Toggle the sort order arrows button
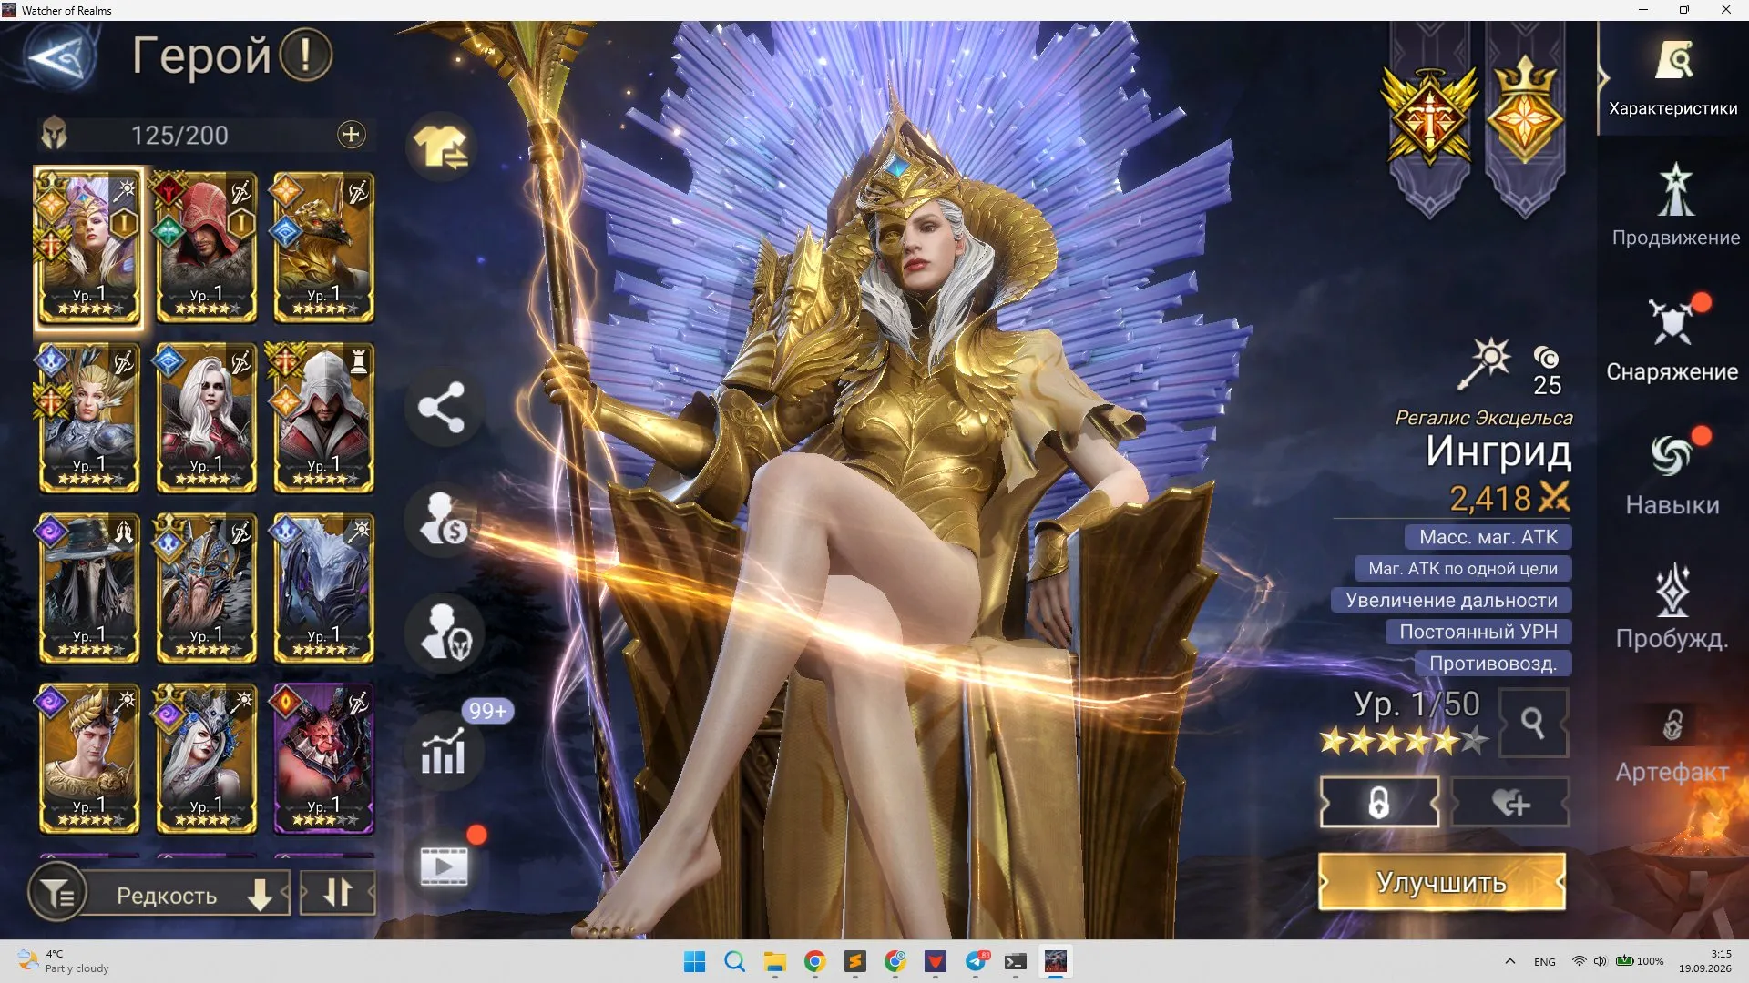This screenshot has height=983, width=1749. [x=338, y=893]
